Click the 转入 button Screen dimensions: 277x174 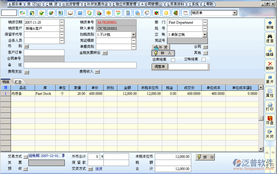click(163, 53)
